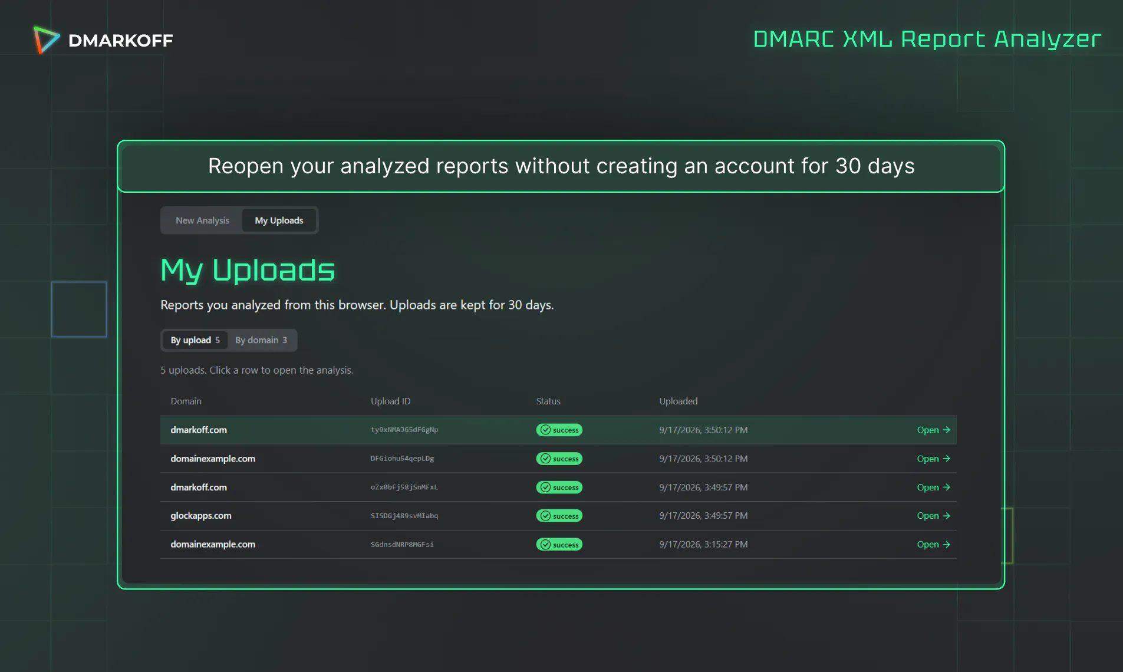The height and width of the screenshot is (672, 1123).
Task: Click the glockapps.com domain cell
Action: 201,516
